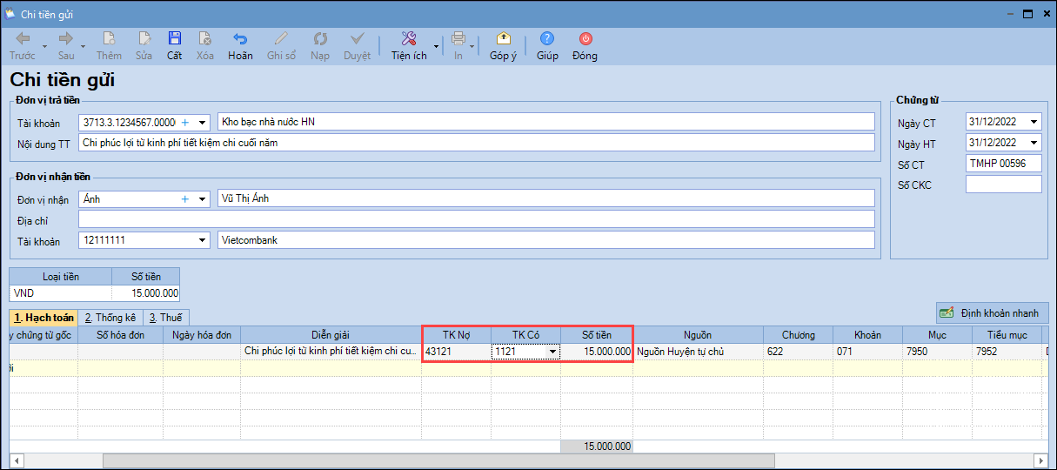Click the empty Số CKC field
The width and height of the screenshot is (1057, 470).
(1003, 185)
